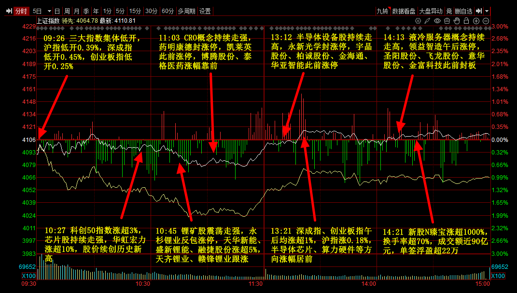Screen dimensions: 517x293
Task: Switch to the 5分 minute chart
Action: pos(120,11)
